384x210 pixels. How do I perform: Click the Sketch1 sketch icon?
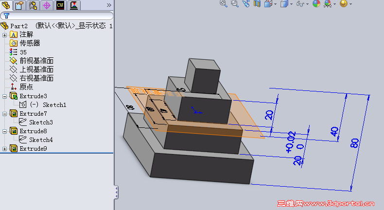23,105
